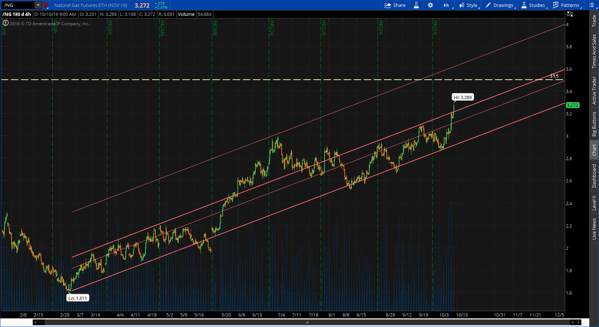The image size is (599, 327).
Task: Click the Lo: 1.611 price bubble
Action: click(77, 298)
